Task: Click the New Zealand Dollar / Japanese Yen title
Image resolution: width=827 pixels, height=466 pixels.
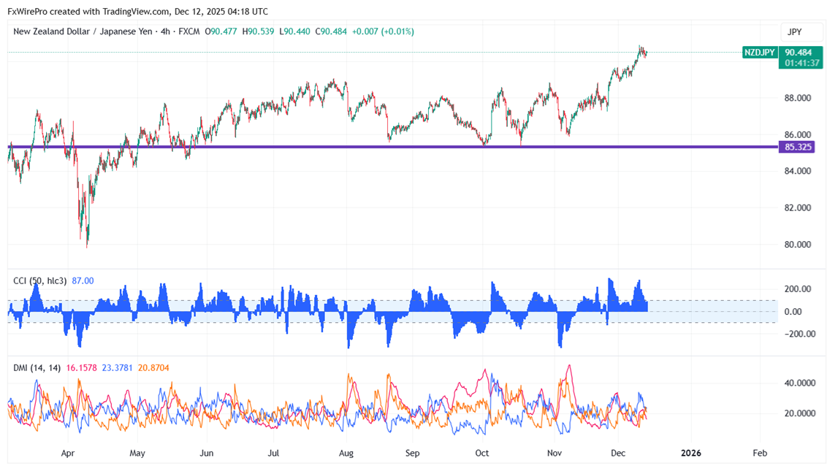Action: click(83, 31)
